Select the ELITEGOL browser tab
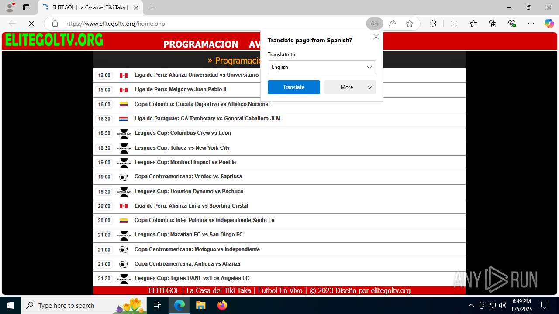559x314 pixels. tap(90, 7)
